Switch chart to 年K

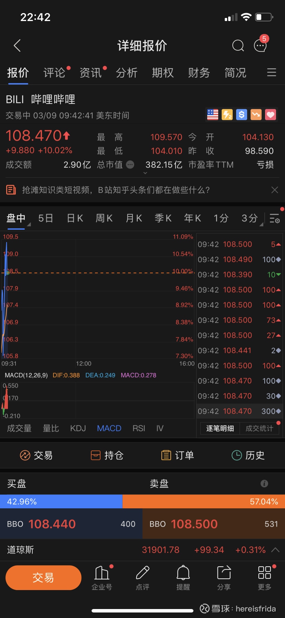tap(193, 218)
